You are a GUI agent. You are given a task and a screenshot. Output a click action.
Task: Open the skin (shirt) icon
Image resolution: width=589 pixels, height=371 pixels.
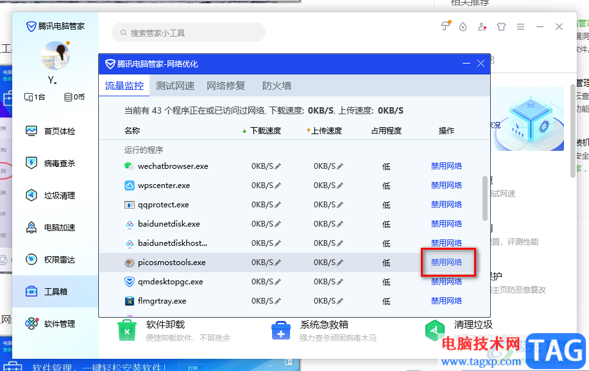coord(501,27)
